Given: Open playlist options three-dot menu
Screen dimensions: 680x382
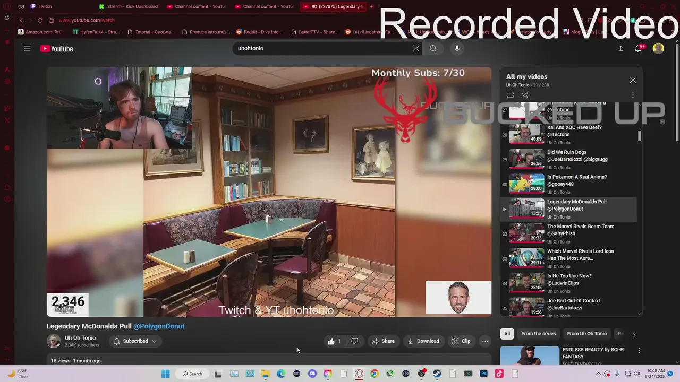Looking at the screenshot, I should click(x=633, y=95).
